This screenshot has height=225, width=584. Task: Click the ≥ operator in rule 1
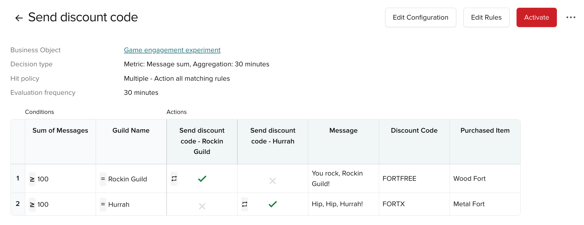tap(32, 179)
